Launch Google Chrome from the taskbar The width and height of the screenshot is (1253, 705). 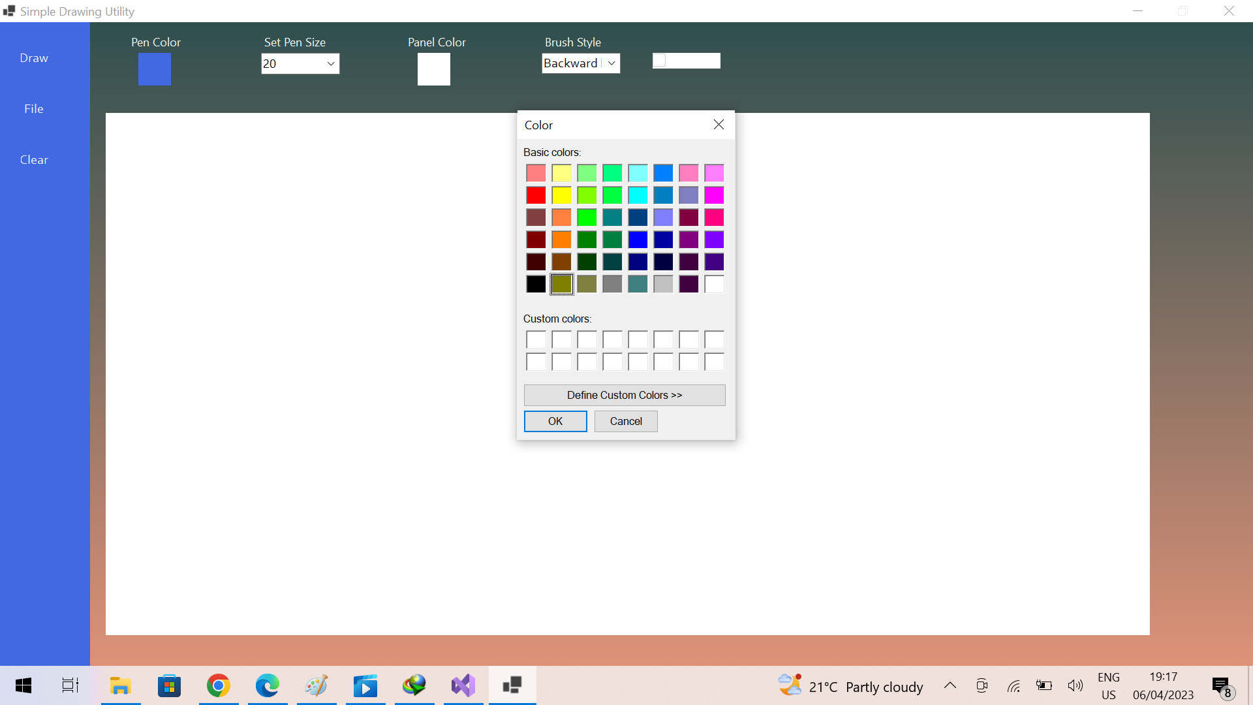tap(219, 685)
